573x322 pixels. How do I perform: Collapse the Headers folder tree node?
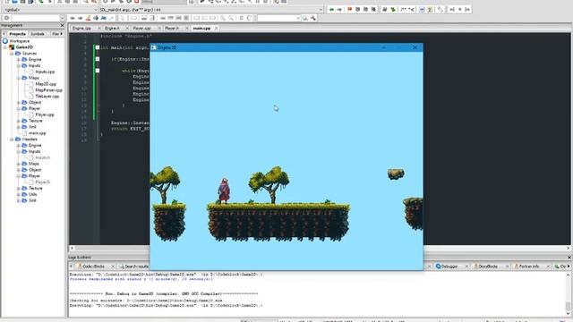[x=12, y=140]
